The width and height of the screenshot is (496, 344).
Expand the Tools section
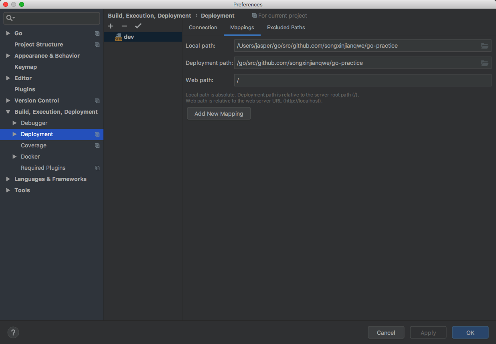coord(8,190)
